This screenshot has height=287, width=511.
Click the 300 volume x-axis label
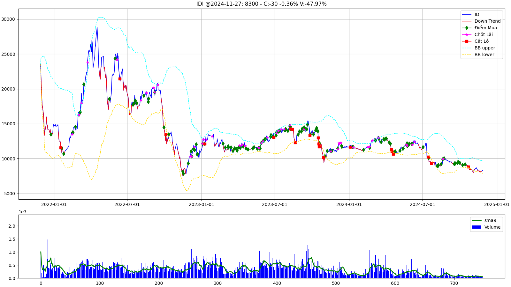[218, 283]
